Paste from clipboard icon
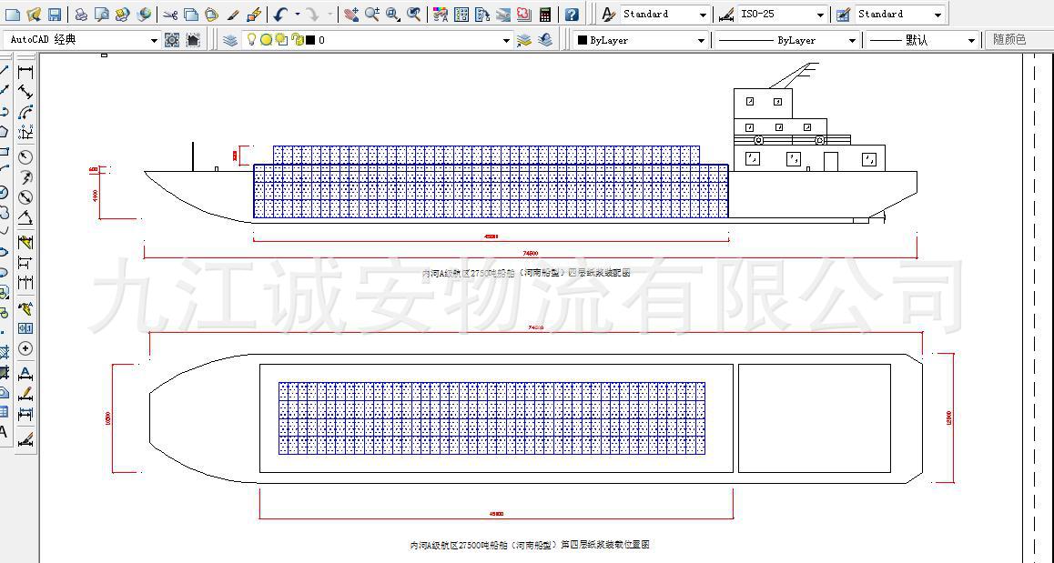The height and width of the screenshot is (563, 1054). point(212,15)
